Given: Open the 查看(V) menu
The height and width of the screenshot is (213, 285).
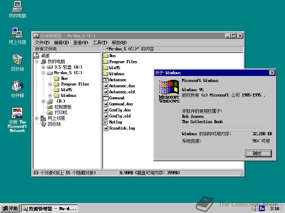Looking at the screenshot, I should [81, 43].
